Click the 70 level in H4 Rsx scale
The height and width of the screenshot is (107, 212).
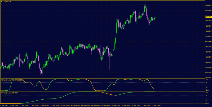click(207, 95)
